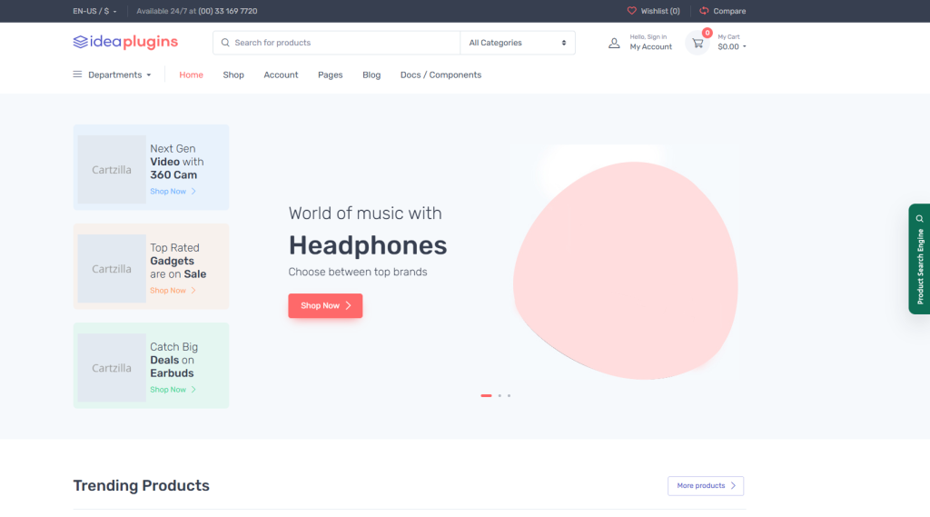
Task: Select the second carousel dot
Action: 500,395
